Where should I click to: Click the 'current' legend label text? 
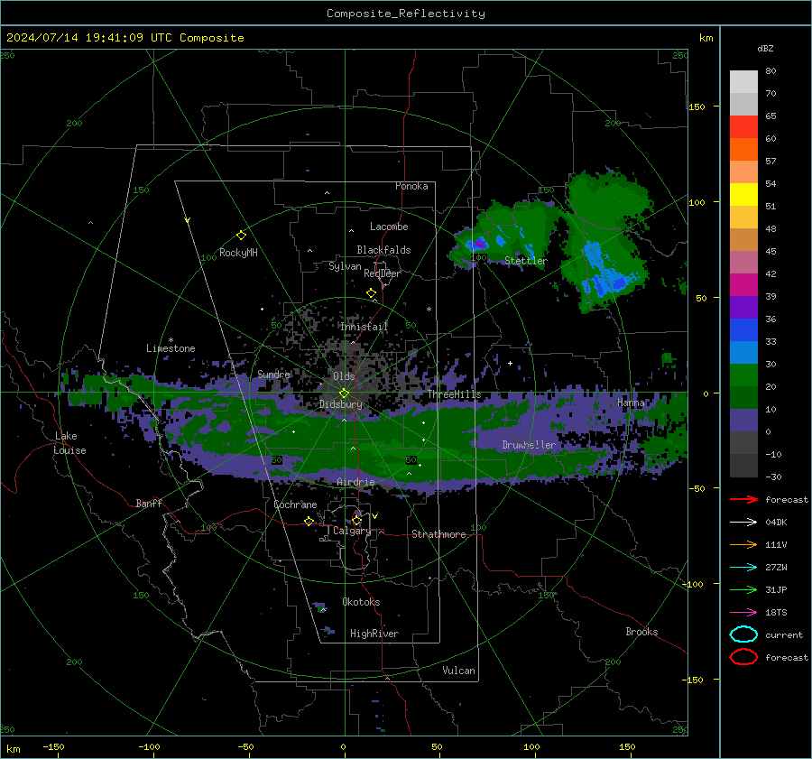click(784, 635)
